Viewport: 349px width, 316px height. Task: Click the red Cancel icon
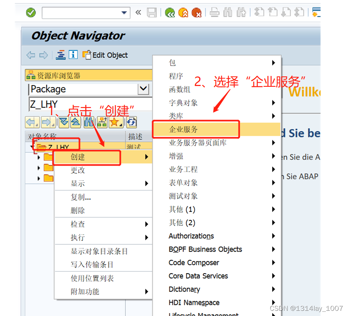(x=197, y=12)
